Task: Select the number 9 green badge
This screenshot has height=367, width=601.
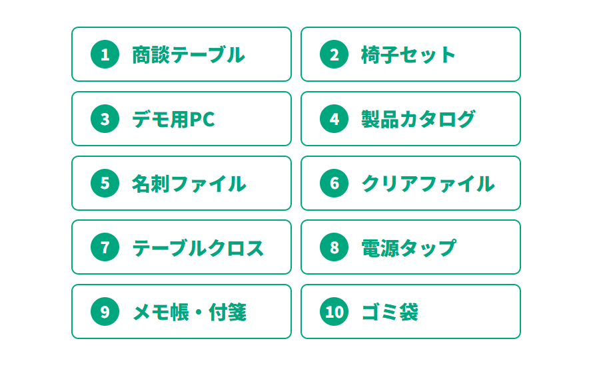Action: point(105,312)
